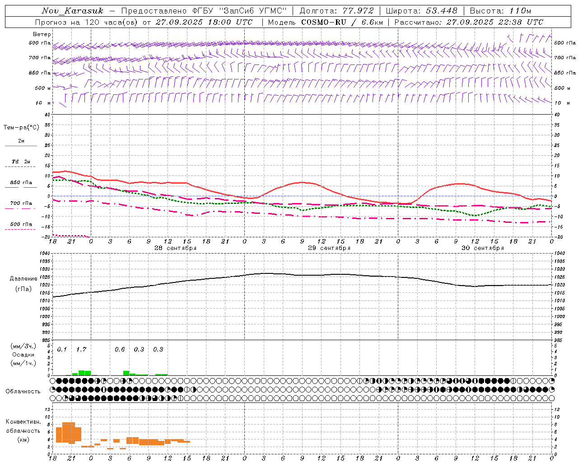Click the Долгота: 77.972 value
Screen dimensions: 578x462
(x=337, y=11)
